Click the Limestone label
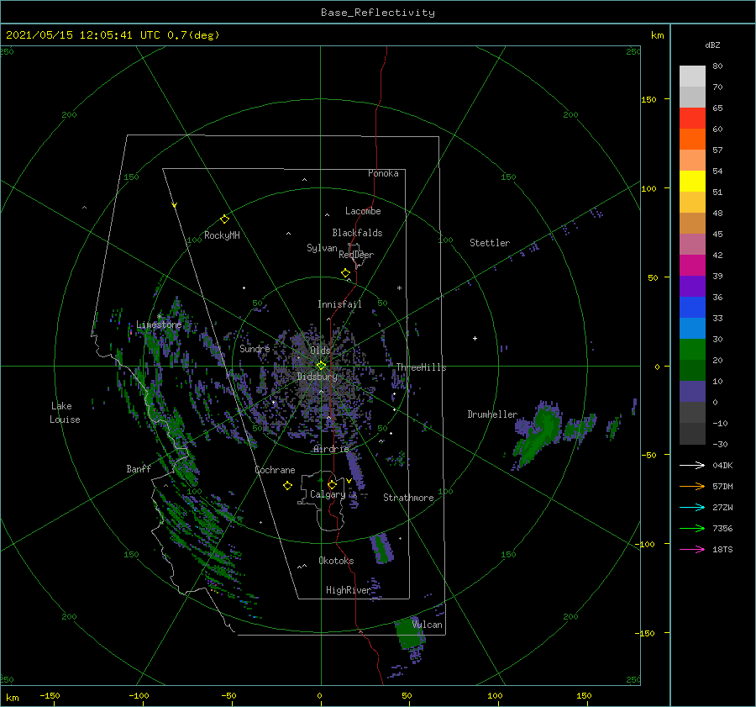The height and width of the screenshot is (707, 756). [159, 324]
